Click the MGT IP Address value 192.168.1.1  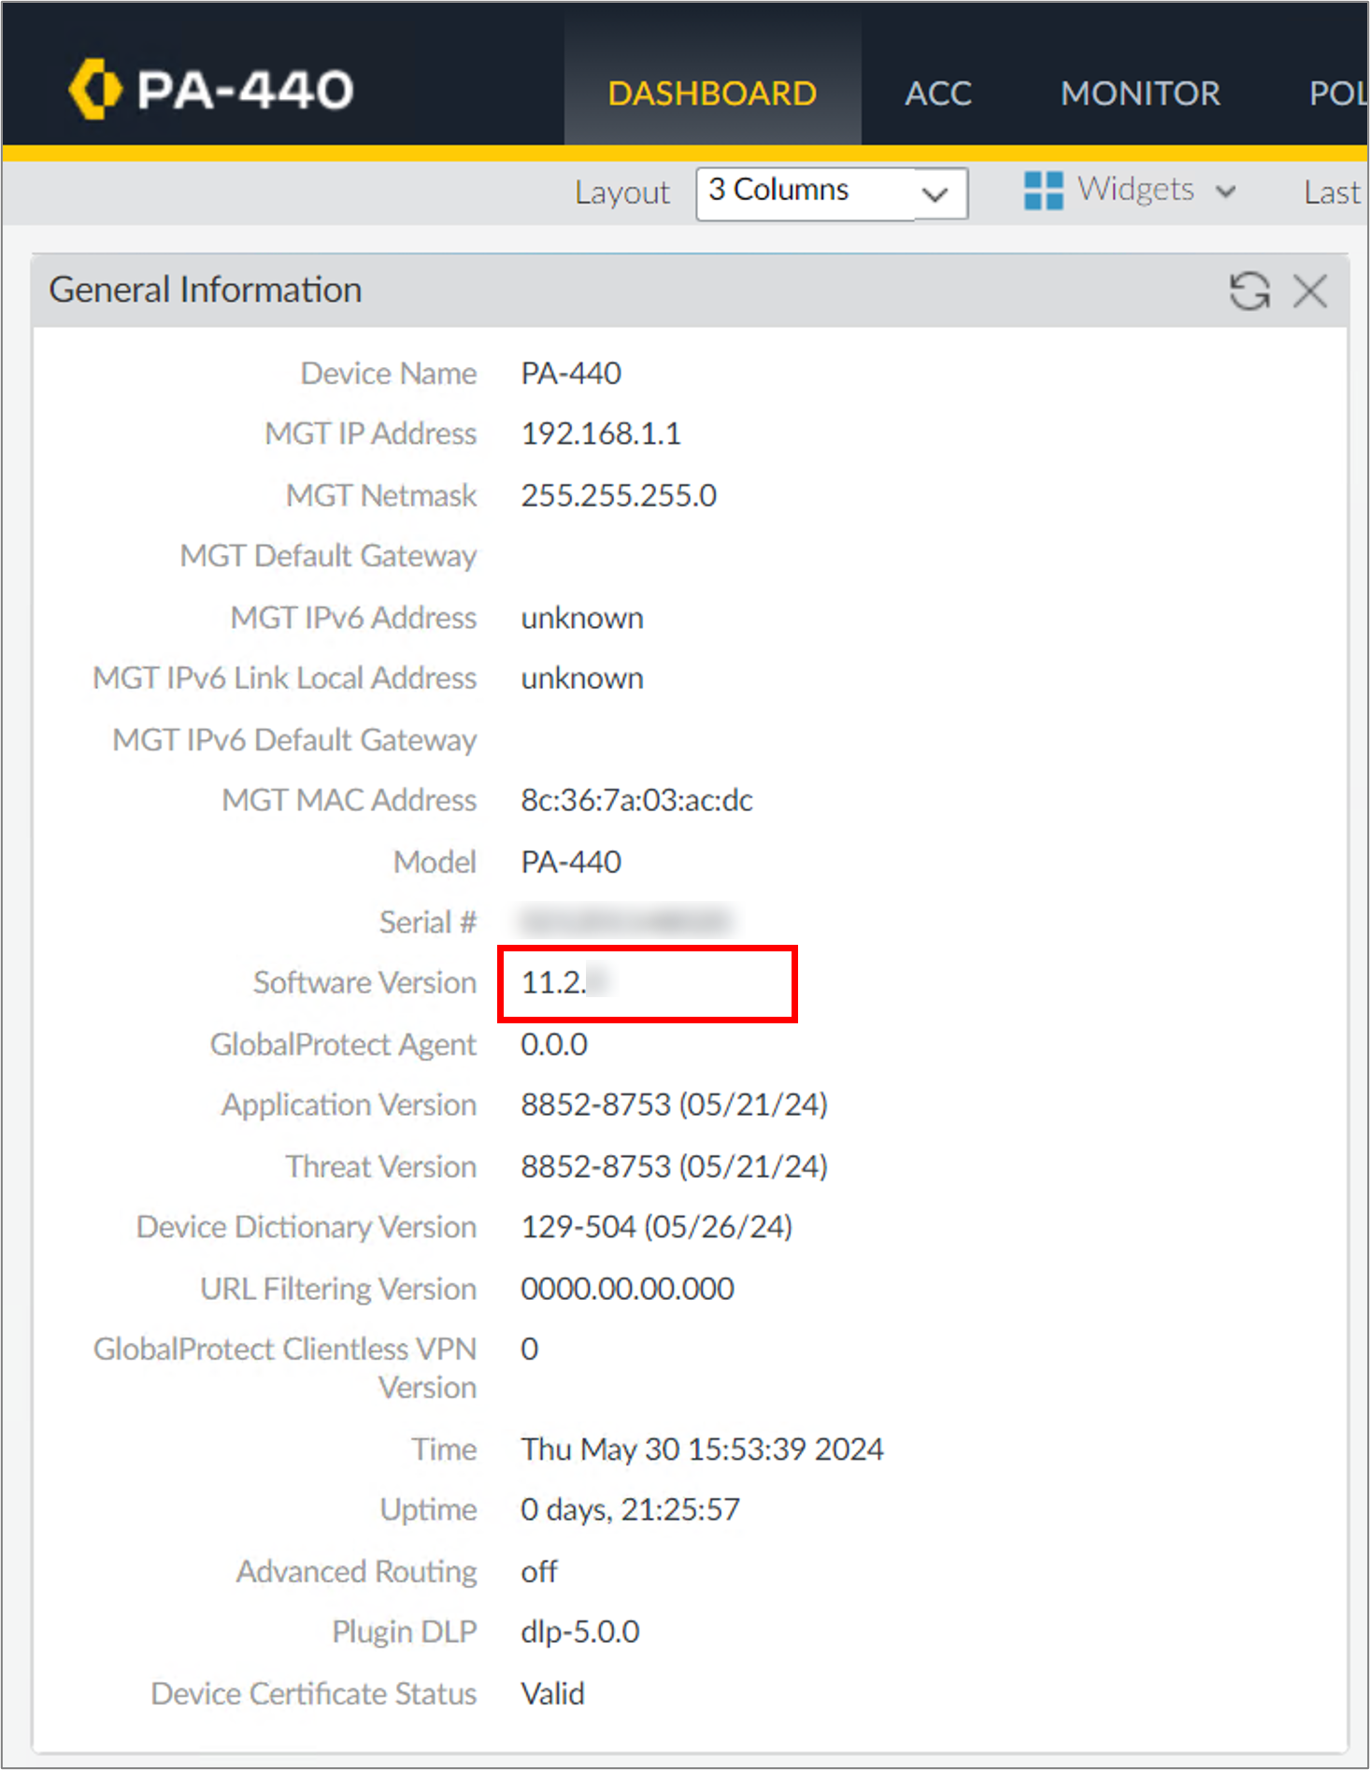click(x=601, y=434)
